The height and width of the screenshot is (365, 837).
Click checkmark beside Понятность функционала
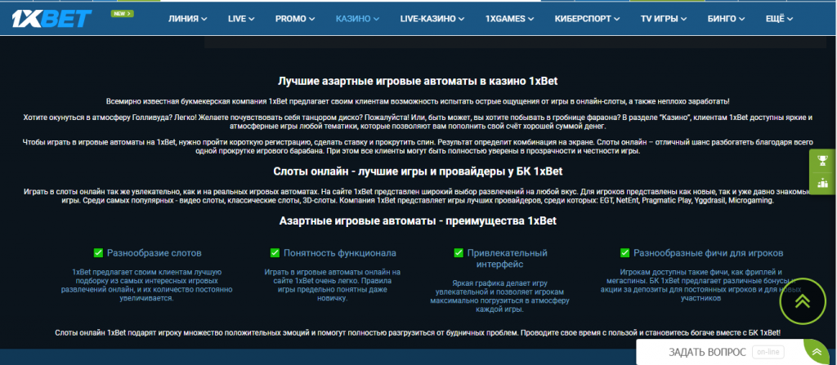coord(275,253)
